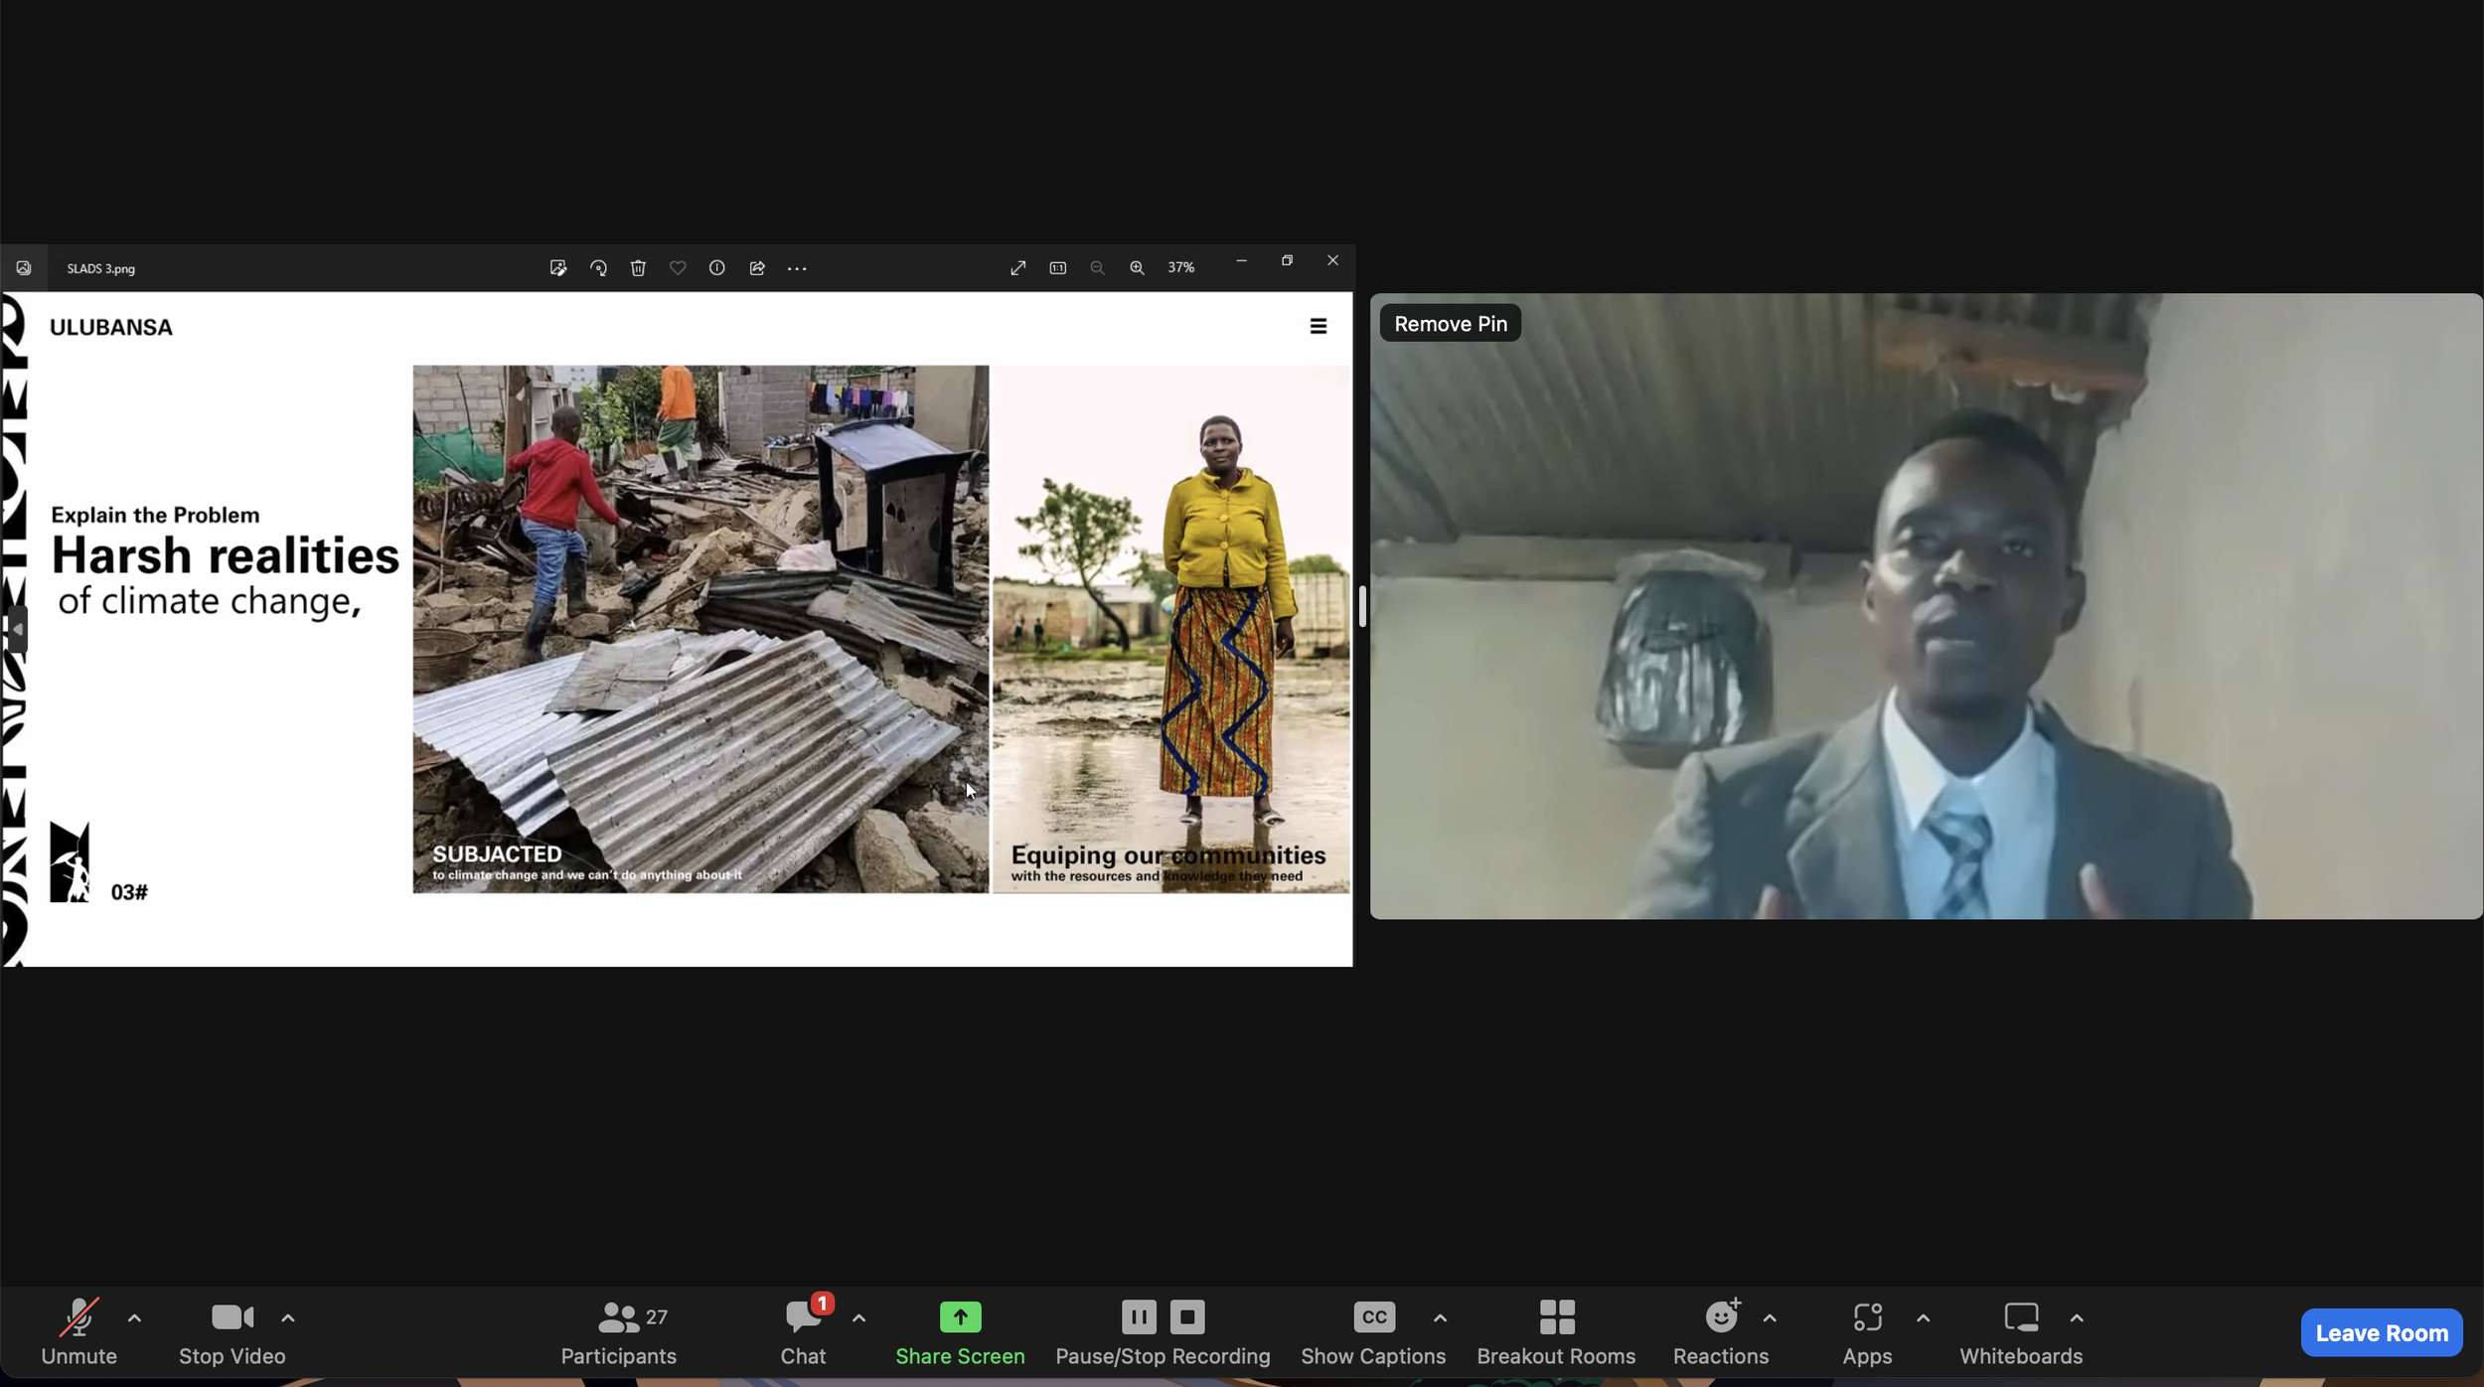
Task: Click the Explain the Problem subtitle
Action: click(x=155, y=515)
